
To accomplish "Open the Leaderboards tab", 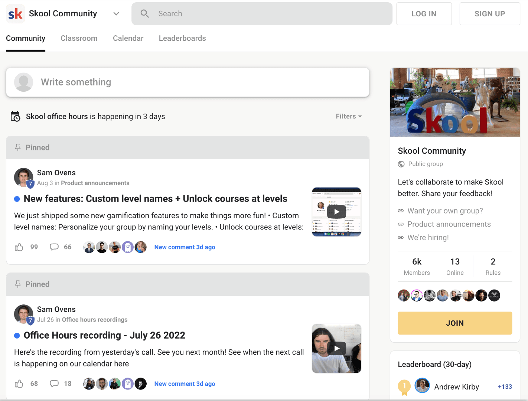I will click(x=182, y=38).
